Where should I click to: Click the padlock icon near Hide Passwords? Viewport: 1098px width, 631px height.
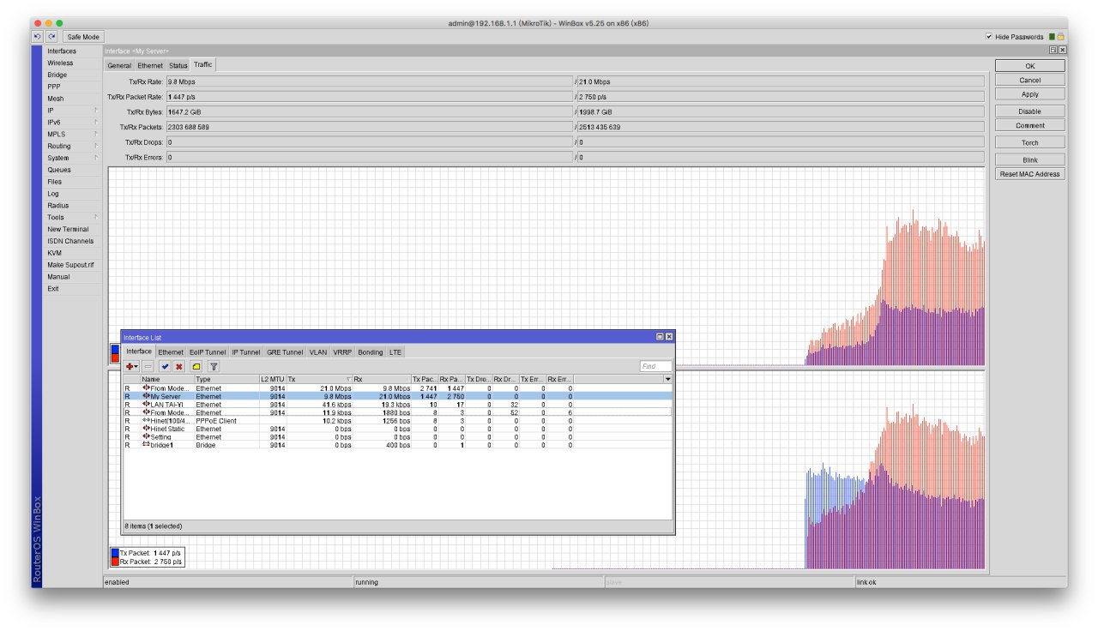coord(1060,37)
